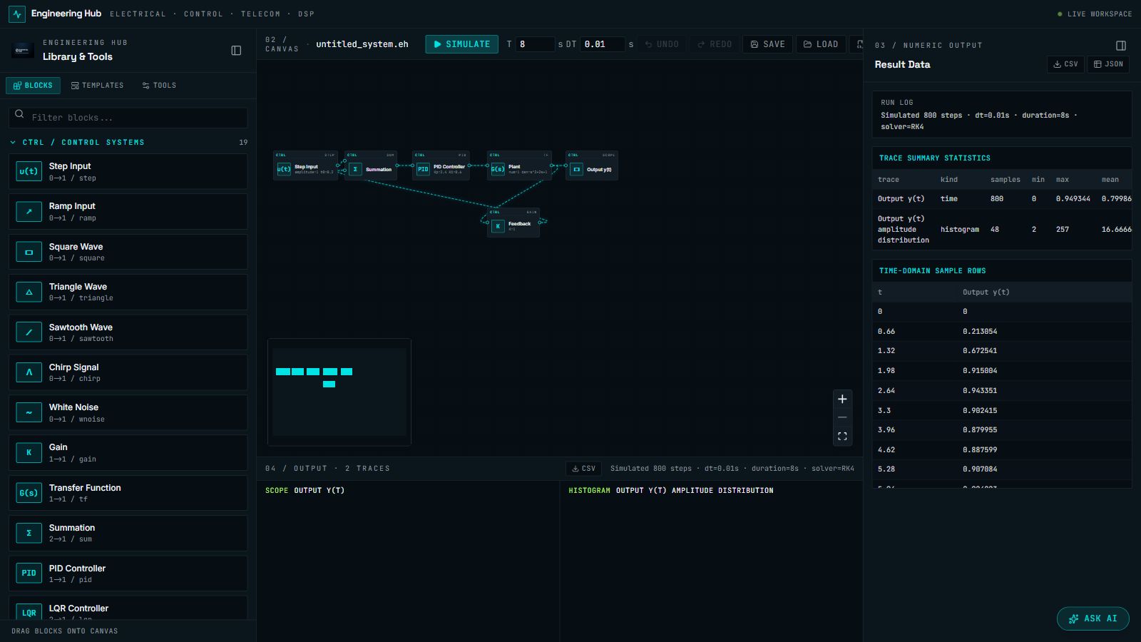This screenshot has height=642, width=1141.
Task: Export Result Data as JSON
Action: [x=1108, y=64]
